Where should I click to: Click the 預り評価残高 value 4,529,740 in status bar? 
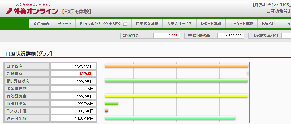coord(231,36)
